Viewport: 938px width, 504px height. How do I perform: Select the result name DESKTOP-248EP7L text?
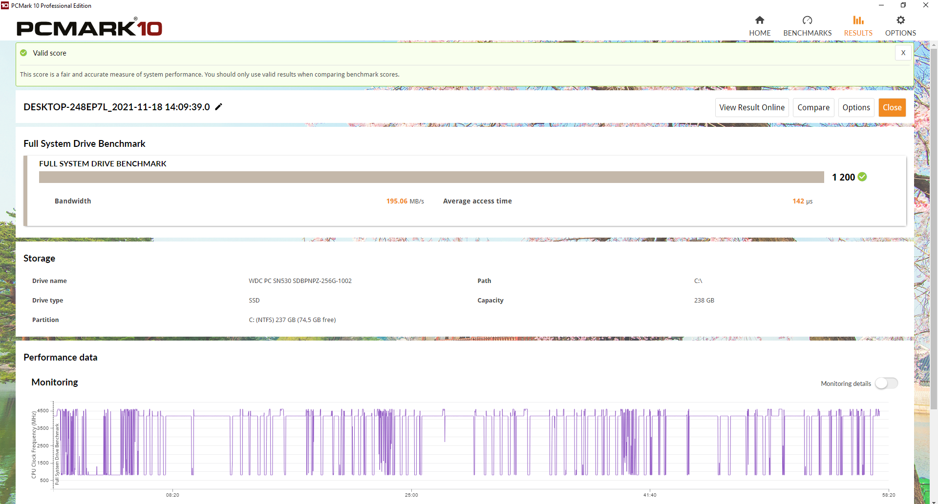coord(117,107)
